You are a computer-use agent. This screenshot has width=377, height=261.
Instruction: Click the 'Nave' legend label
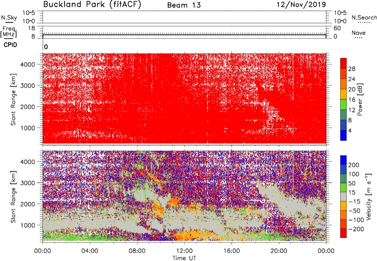point(359,33)
